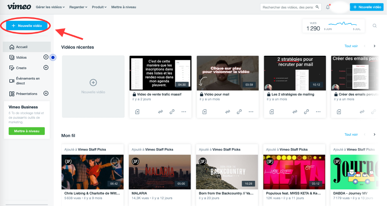Open the Vidéo pour mail thumbnail

click(x=228, y=73)
